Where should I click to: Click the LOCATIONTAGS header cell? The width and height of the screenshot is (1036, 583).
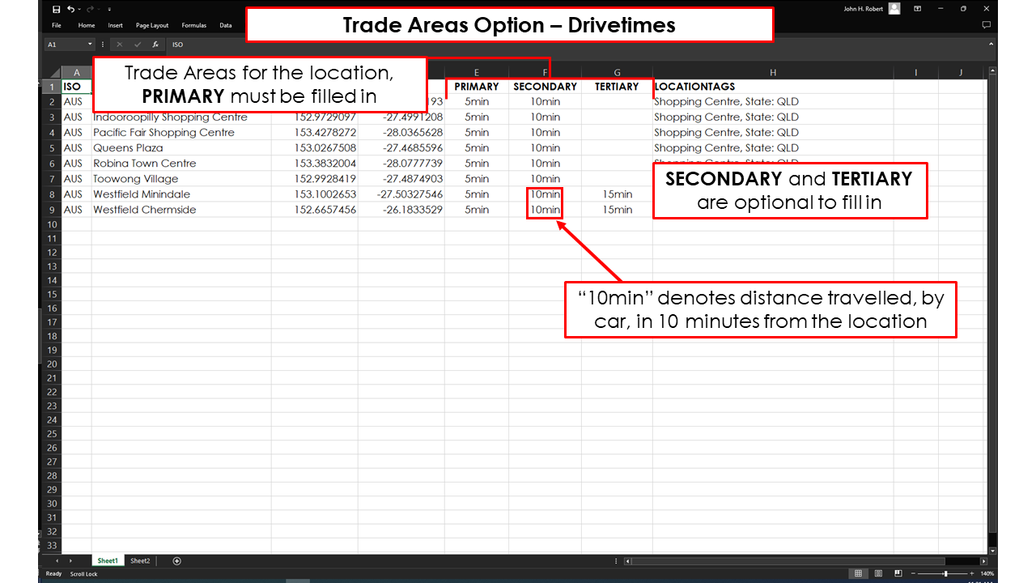coord(773,87)
